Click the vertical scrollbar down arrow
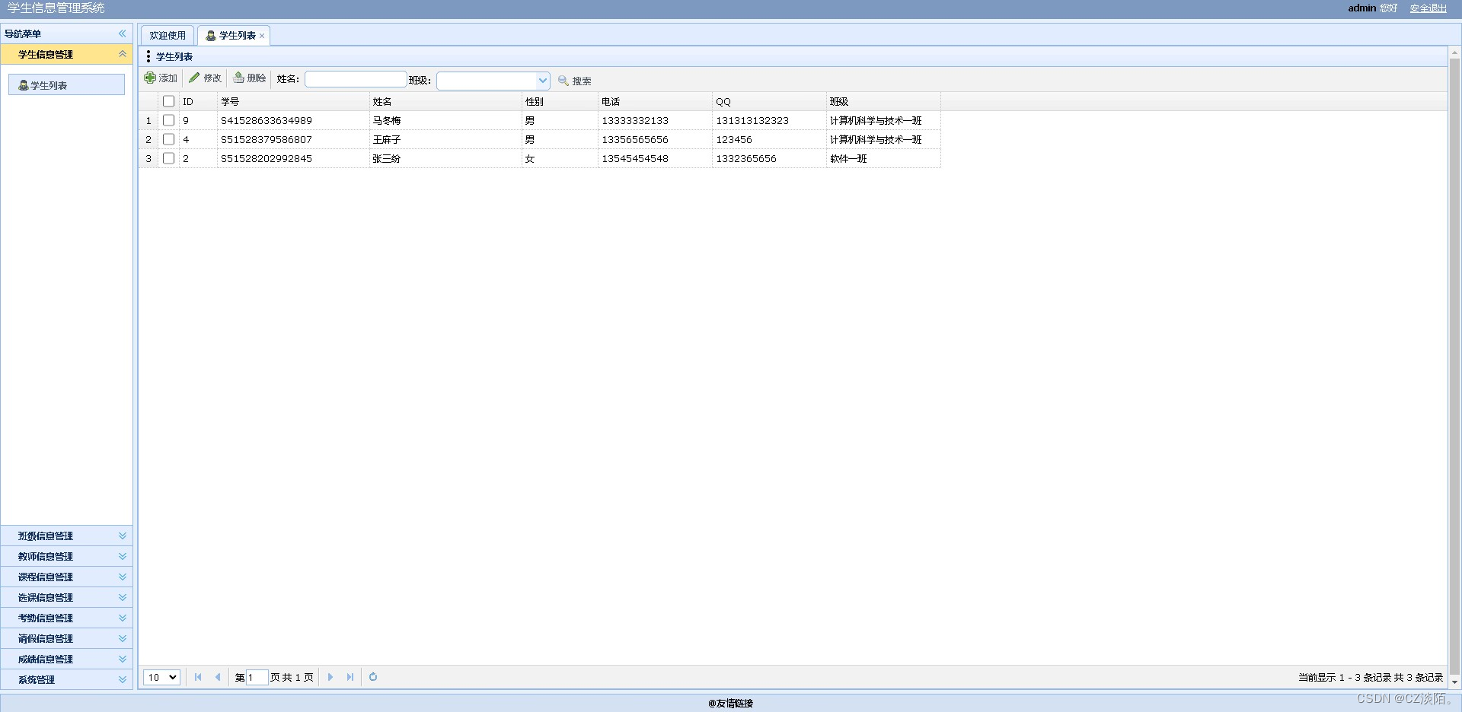This screenshot has width=1462, height=712. (x=1454, y=682)
